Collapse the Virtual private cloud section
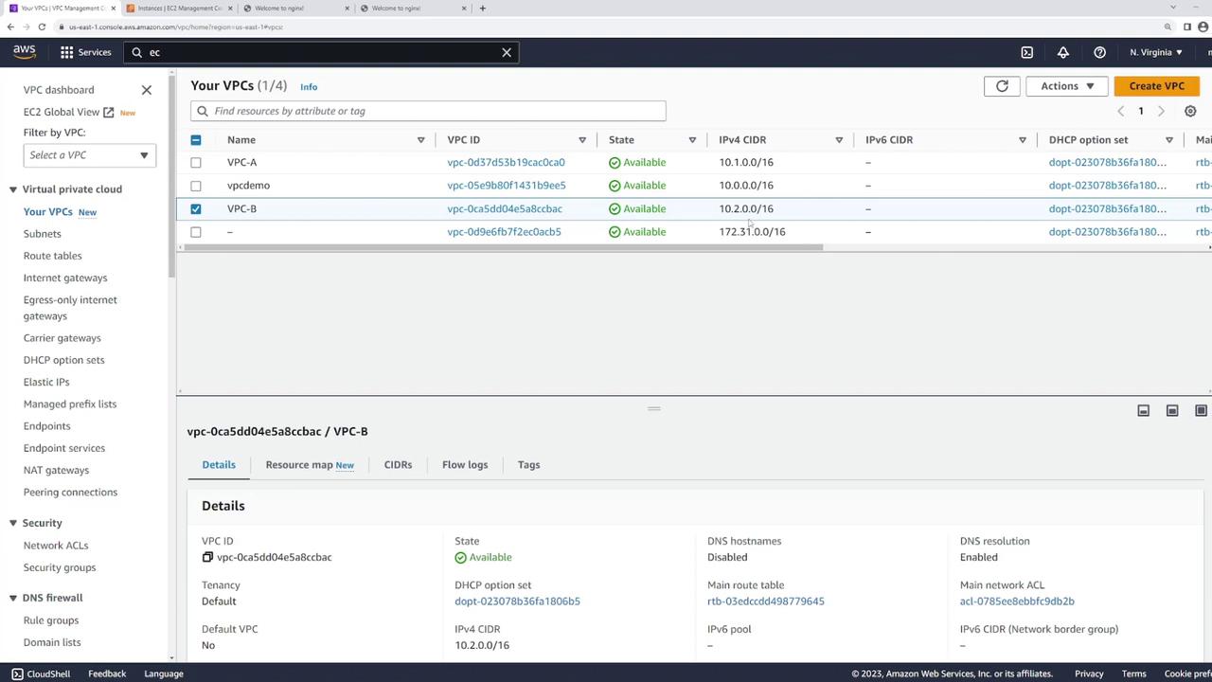 [13, 189]
